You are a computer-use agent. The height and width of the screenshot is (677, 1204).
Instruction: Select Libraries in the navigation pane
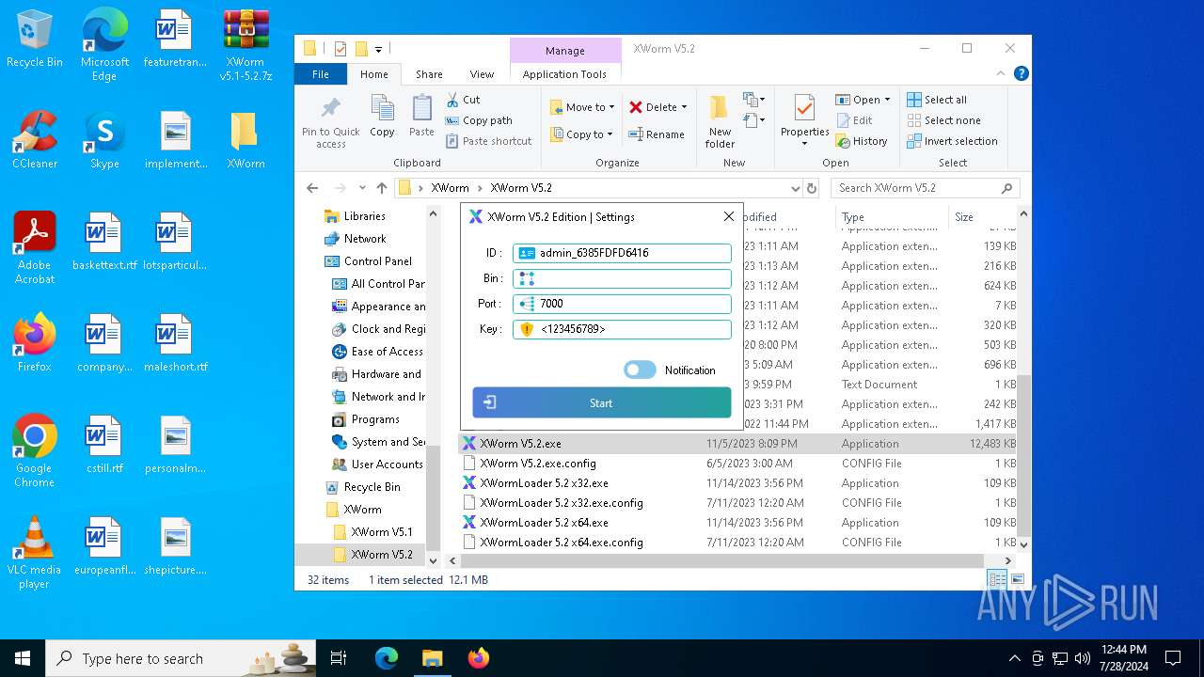click(364, 216)
